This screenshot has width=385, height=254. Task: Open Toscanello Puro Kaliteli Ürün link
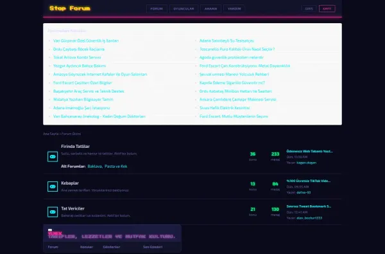(x=237, y=49)
